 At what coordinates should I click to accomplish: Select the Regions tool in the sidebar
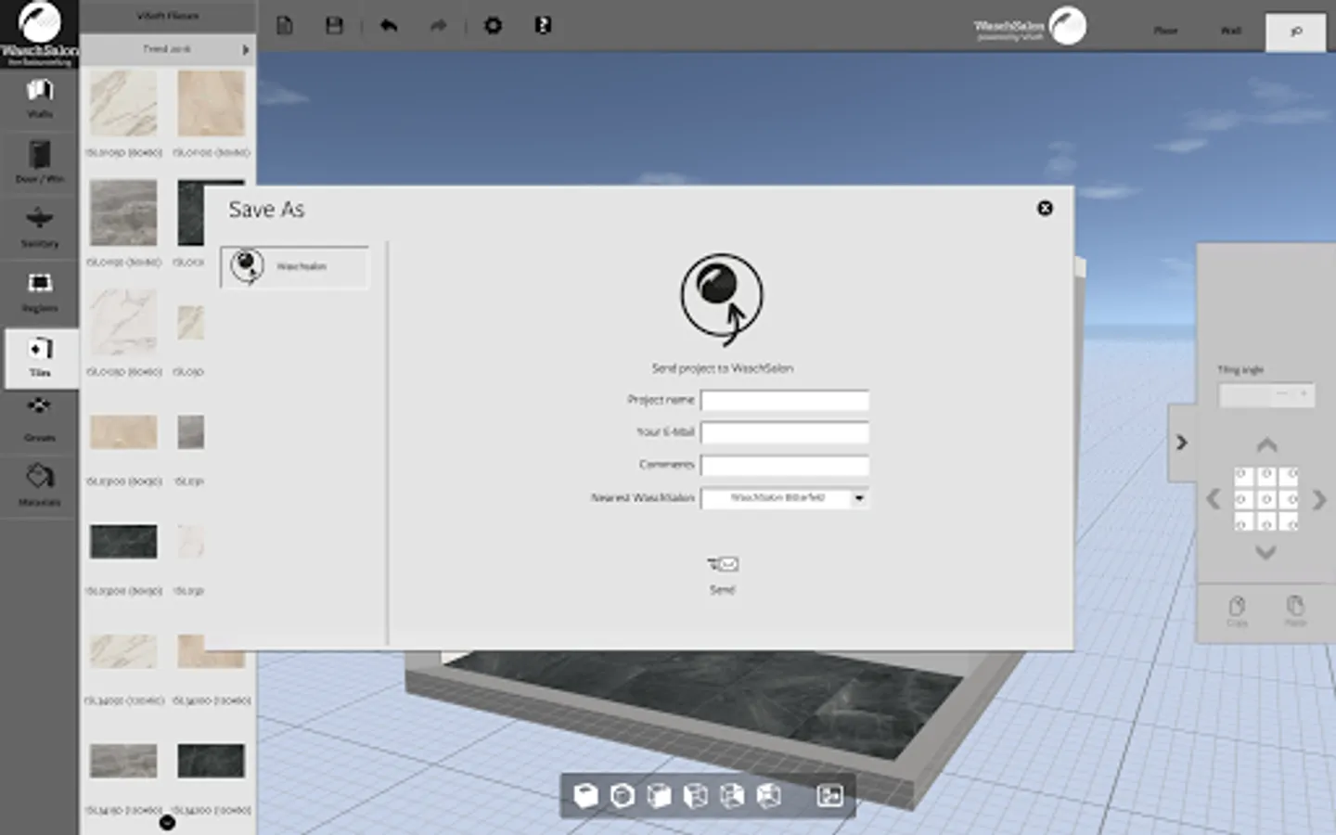39,291
